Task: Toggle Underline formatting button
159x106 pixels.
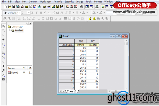Action: [x=41, y=13]
